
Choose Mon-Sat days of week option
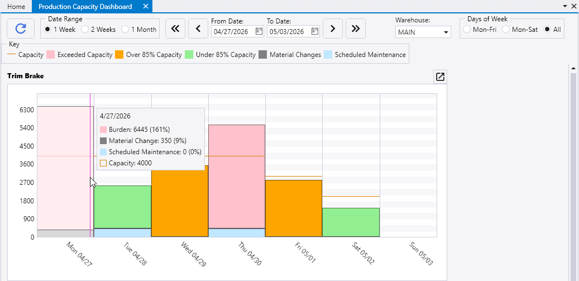[506, 30]
